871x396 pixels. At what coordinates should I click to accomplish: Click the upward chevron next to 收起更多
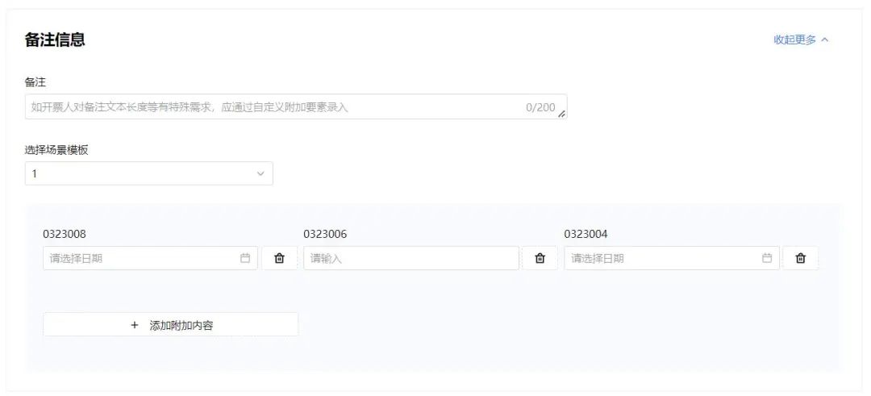click(824, 40)
